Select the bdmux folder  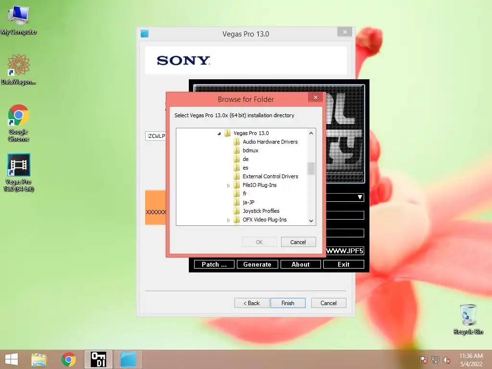(250, 150)
